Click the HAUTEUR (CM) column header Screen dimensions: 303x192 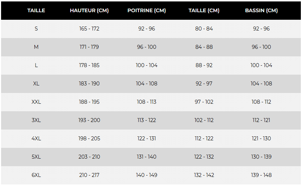point(89,10)
